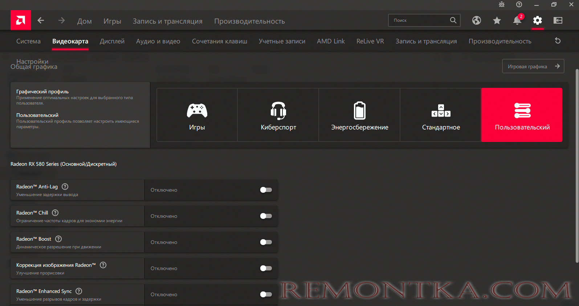Image resolution: width=579 pixels, height=306 pixels.
Task: Show help for Radeon Boost
Action: click(58, 239)
